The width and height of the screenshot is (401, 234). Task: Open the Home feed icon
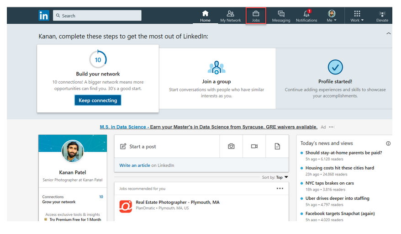205,13
